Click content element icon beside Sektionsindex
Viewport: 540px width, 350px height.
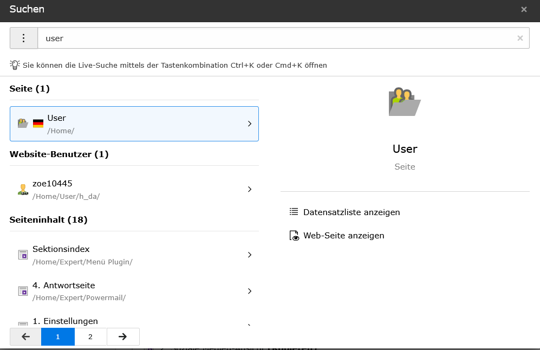[x=23, y=255]
